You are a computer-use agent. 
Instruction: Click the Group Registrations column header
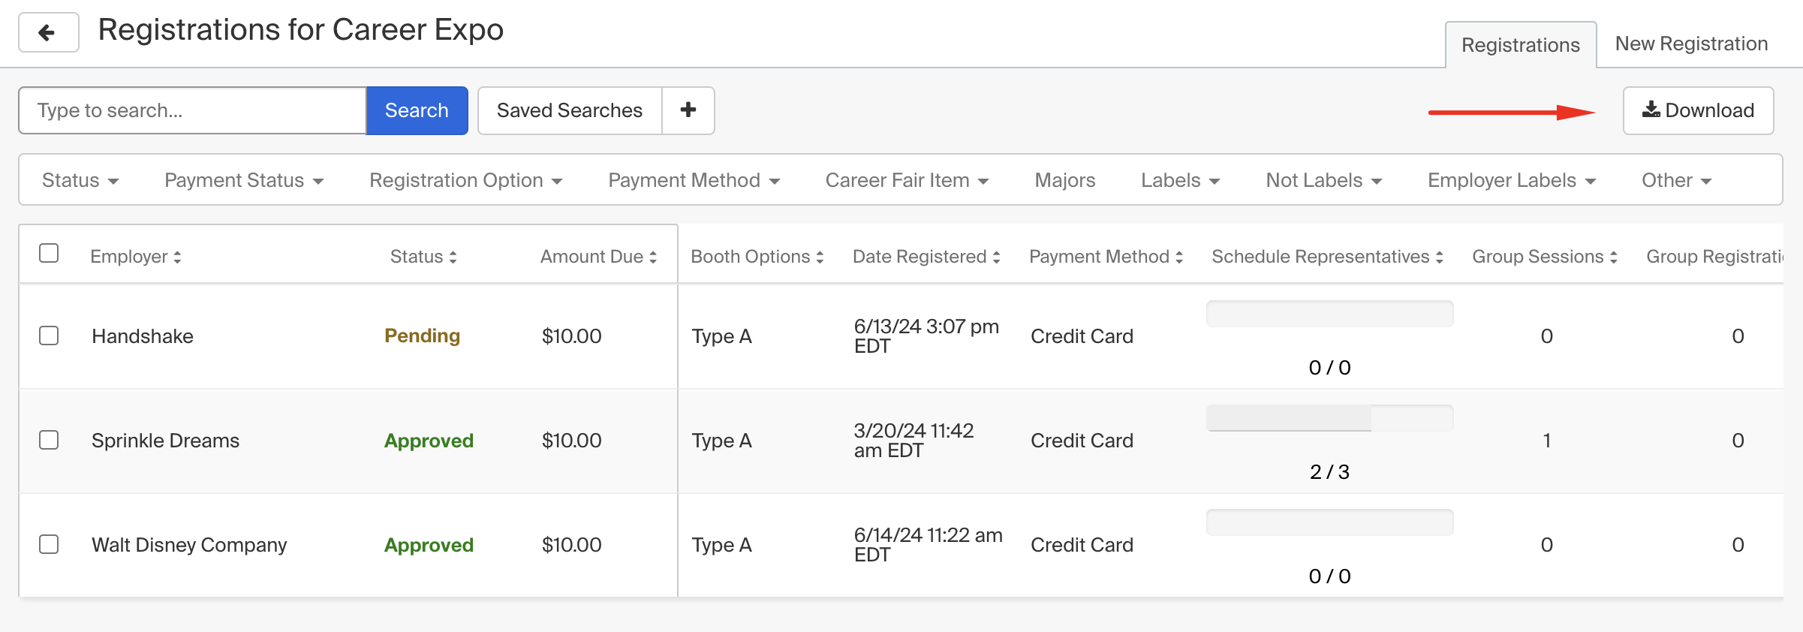tap(1714, 257)
